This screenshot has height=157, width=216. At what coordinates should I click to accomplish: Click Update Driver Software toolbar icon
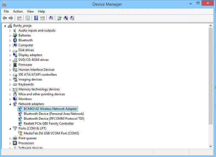pos(59,18)
